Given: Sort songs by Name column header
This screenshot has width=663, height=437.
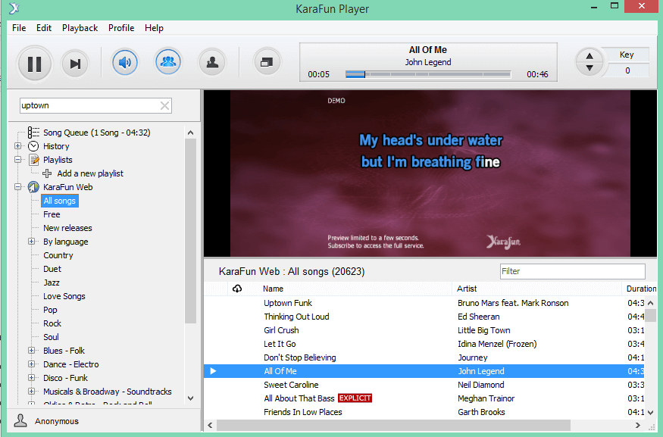Looking at the screenshot, I should [x=273, y=289].
